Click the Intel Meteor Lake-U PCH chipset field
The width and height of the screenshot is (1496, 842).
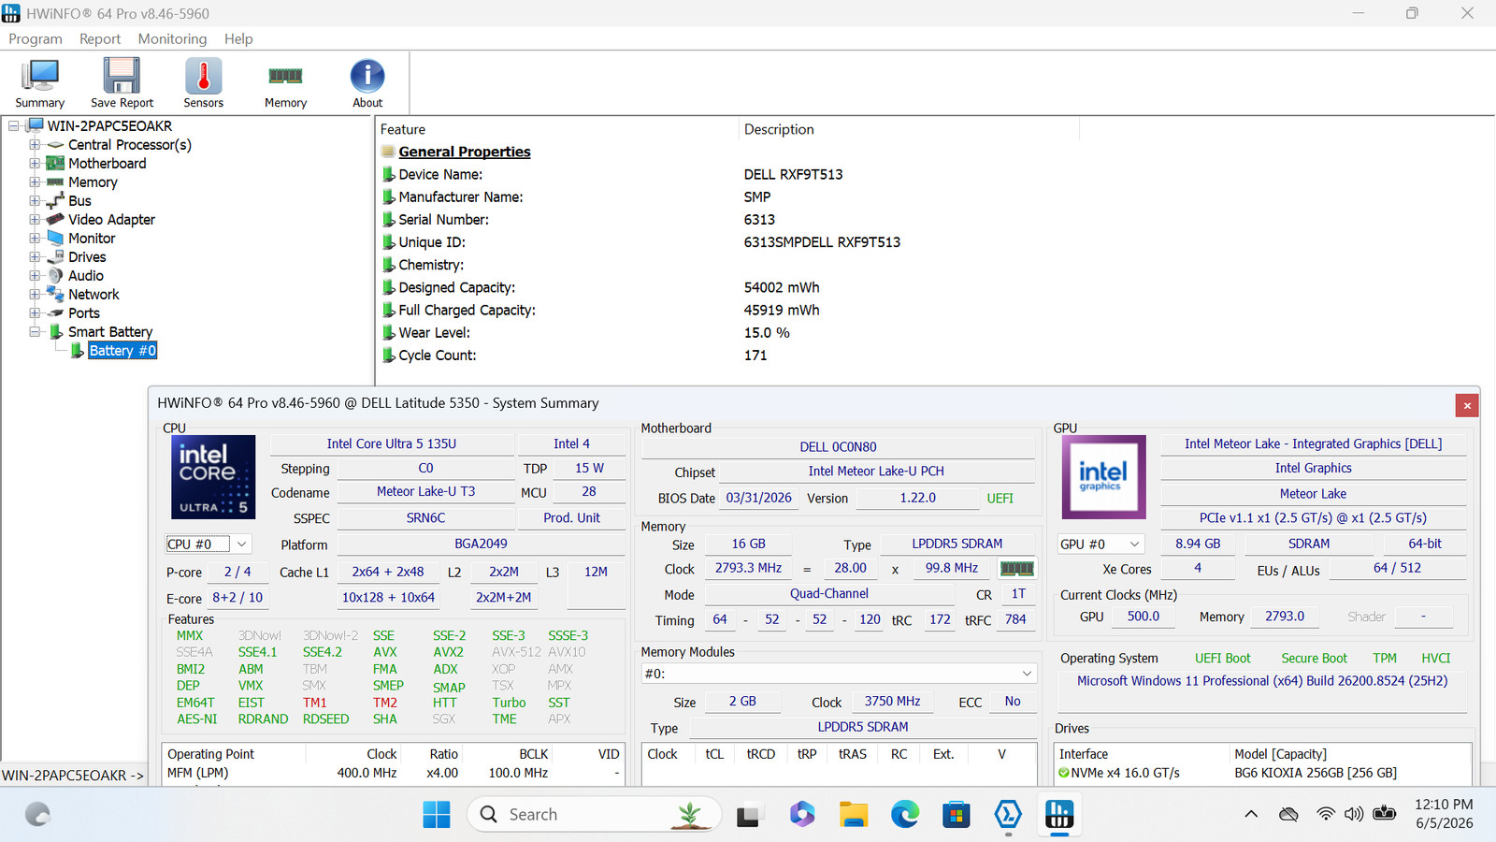(x=876, y=472)
